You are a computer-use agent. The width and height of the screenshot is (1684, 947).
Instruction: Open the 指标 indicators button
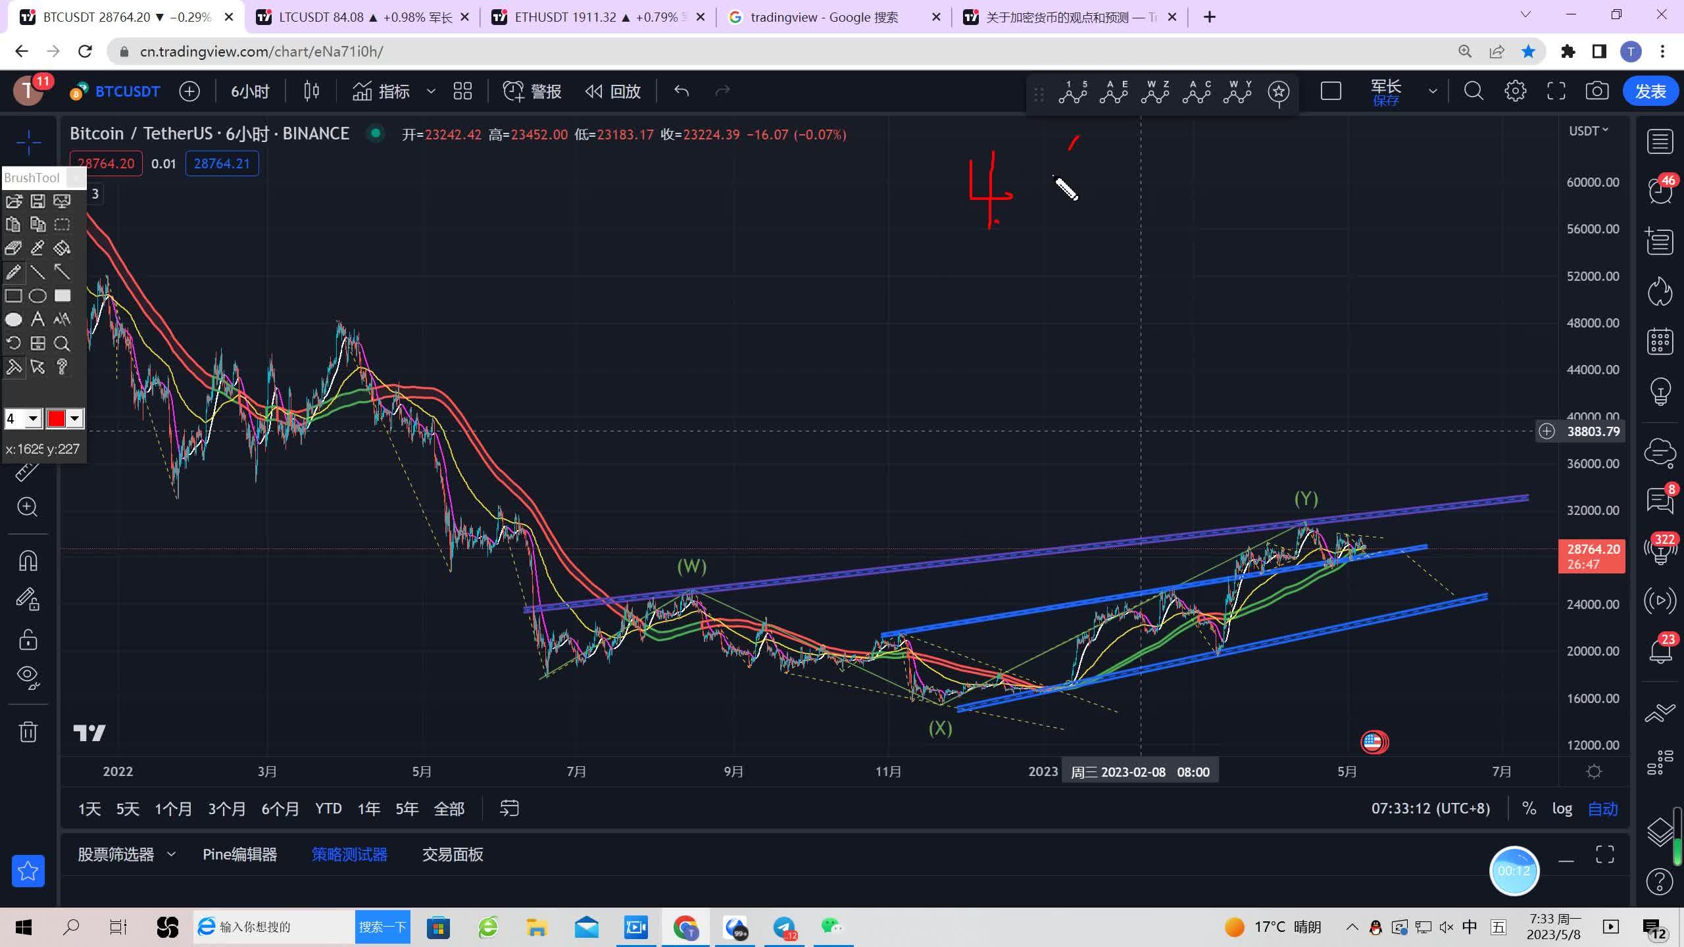coord(381,91)
